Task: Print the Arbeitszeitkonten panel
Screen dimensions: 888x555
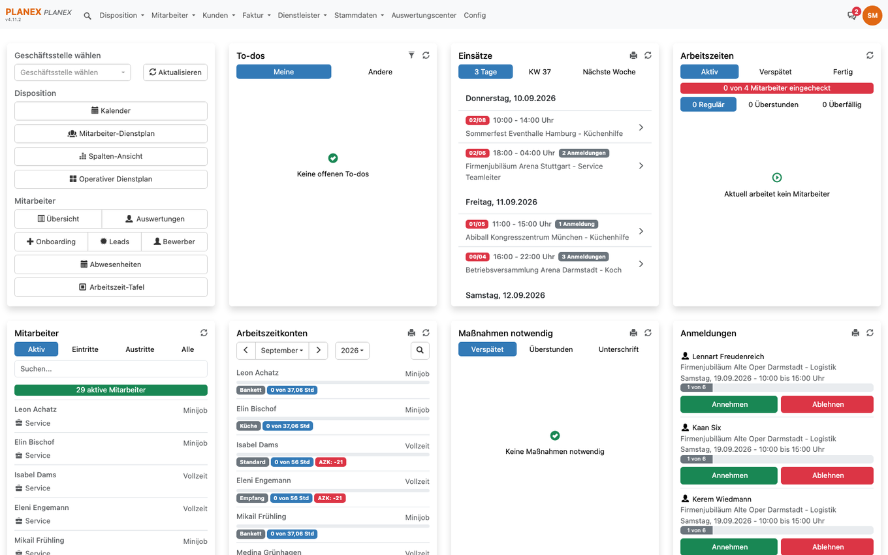Action: pyautogui.click(x=411, y=333)
